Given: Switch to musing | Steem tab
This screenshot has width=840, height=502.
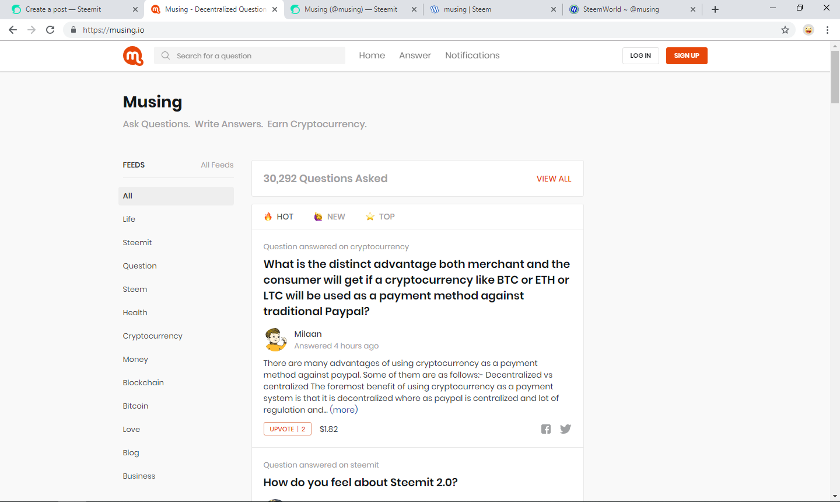Looking at the screenshot, I should pos(492,9).
